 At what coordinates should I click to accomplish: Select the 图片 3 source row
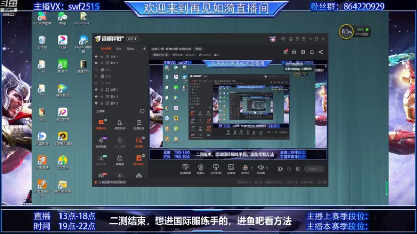120,103
